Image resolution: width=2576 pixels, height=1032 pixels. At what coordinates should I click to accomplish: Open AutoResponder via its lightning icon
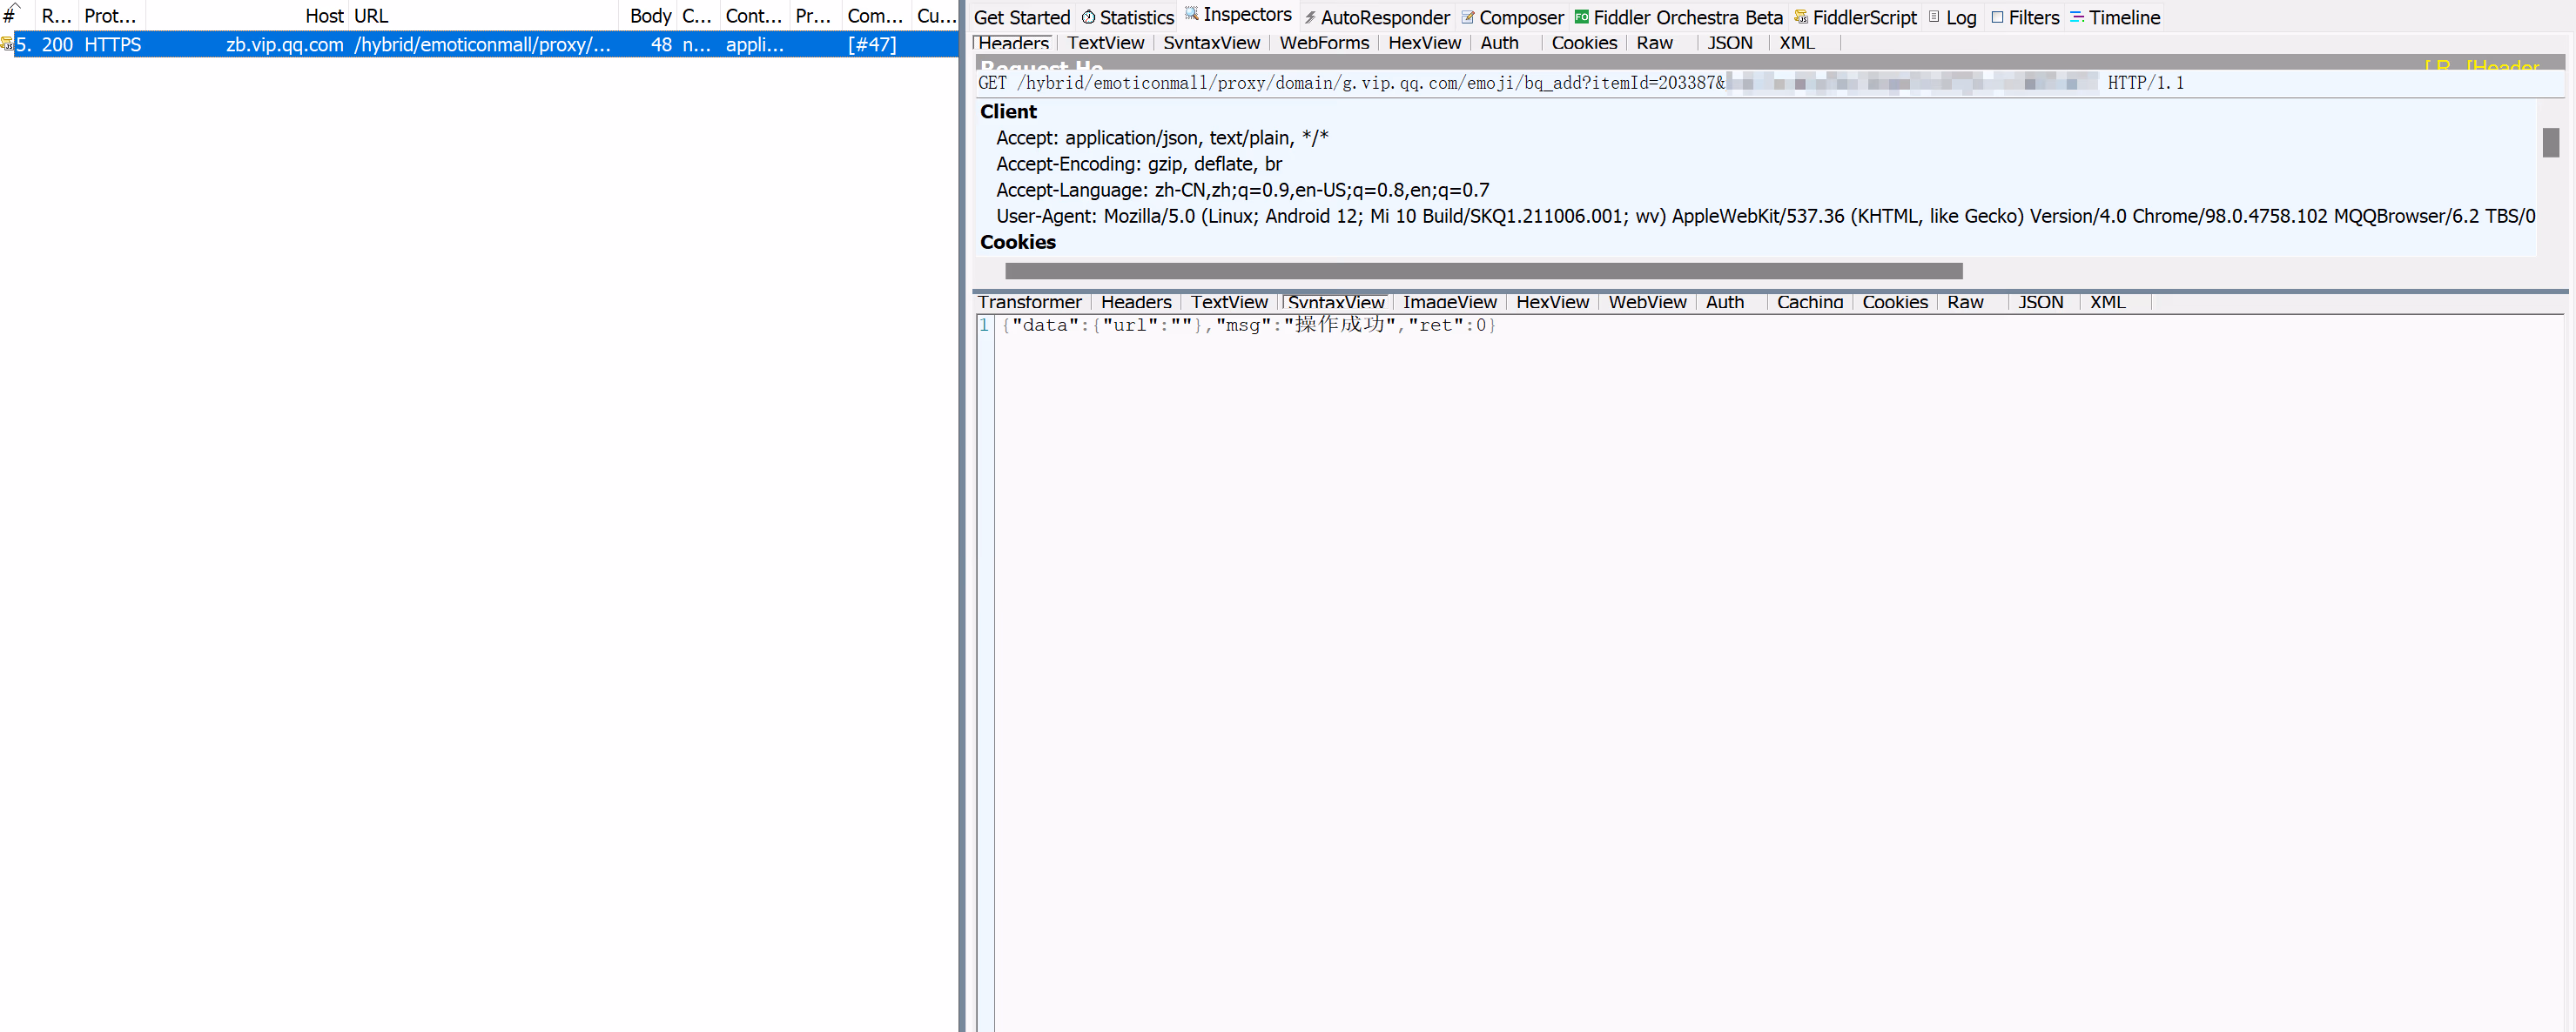tap(1309, 17)
